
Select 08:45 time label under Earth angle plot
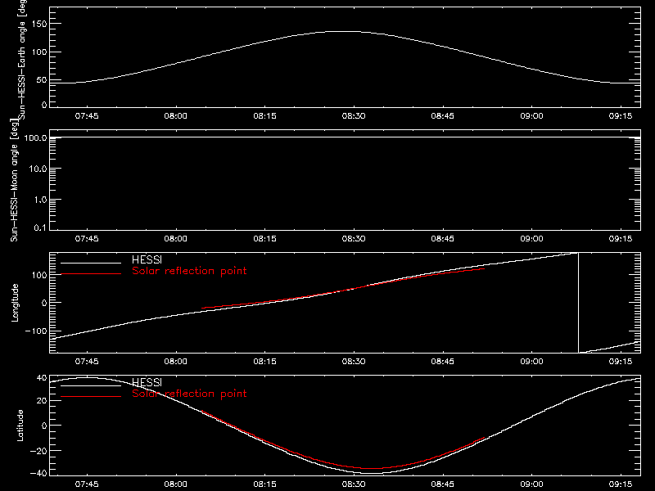443,116
